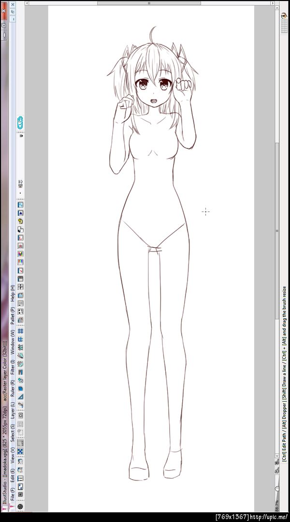The width and height of the screenshot is (290, 522).
Task: Toggle the blue checkered X icon
Action: coord(20,451)
